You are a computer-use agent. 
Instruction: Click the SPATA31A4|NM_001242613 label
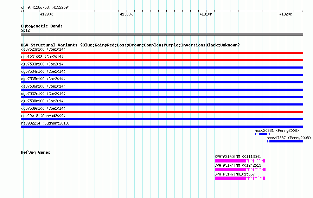[238, 165]
